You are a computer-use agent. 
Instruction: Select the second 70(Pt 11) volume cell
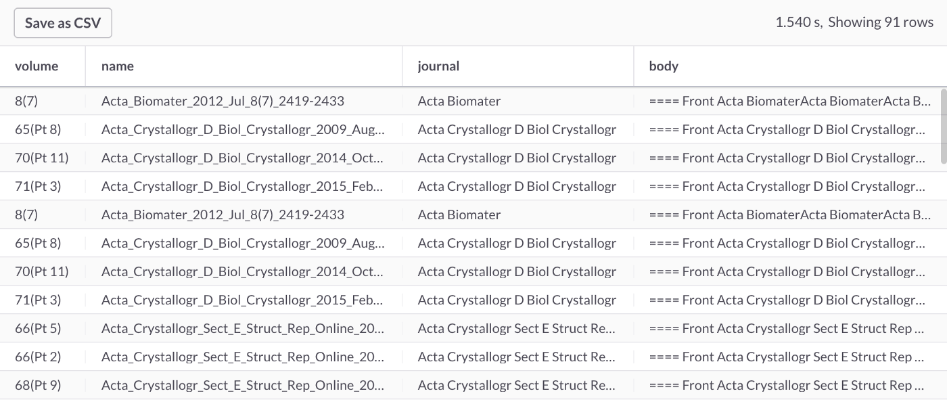41,272
